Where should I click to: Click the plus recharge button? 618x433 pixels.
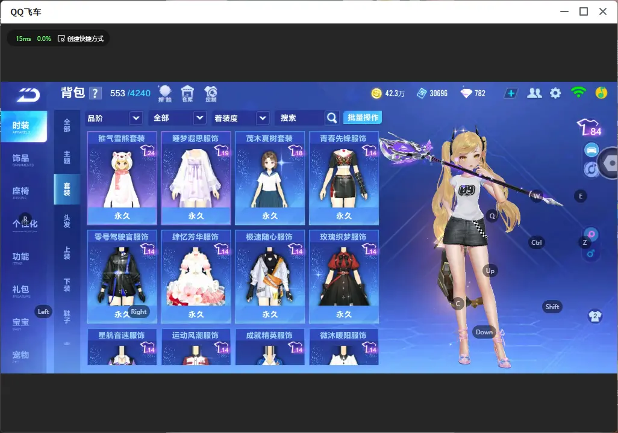[x=510, y=93]
